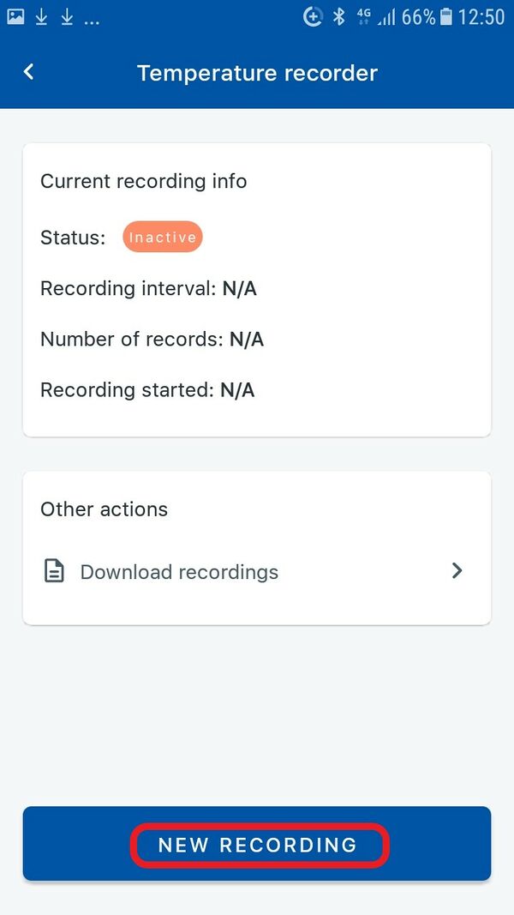The width and height of the screenshot is (514, 915).
Task: Tap the orange Inactive status badge
Action: [163, 238]
